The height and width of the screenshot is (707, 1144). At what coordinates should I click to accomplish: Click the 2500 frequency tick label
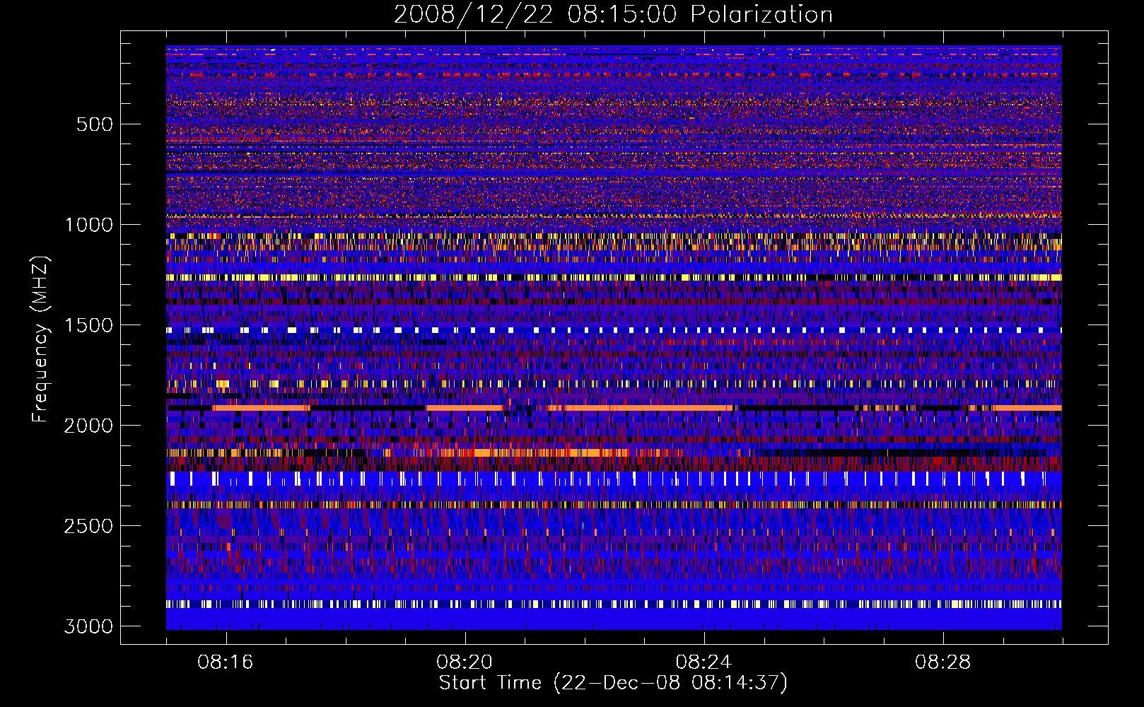[88, 526]
